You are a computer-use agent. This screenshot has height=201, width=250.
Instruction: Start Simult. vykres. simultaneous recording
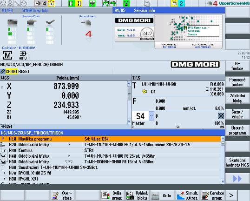(188, 195)
